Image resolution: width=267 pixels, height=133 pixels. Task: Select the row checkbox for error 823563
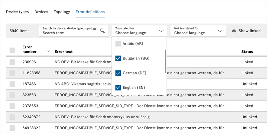12,95
